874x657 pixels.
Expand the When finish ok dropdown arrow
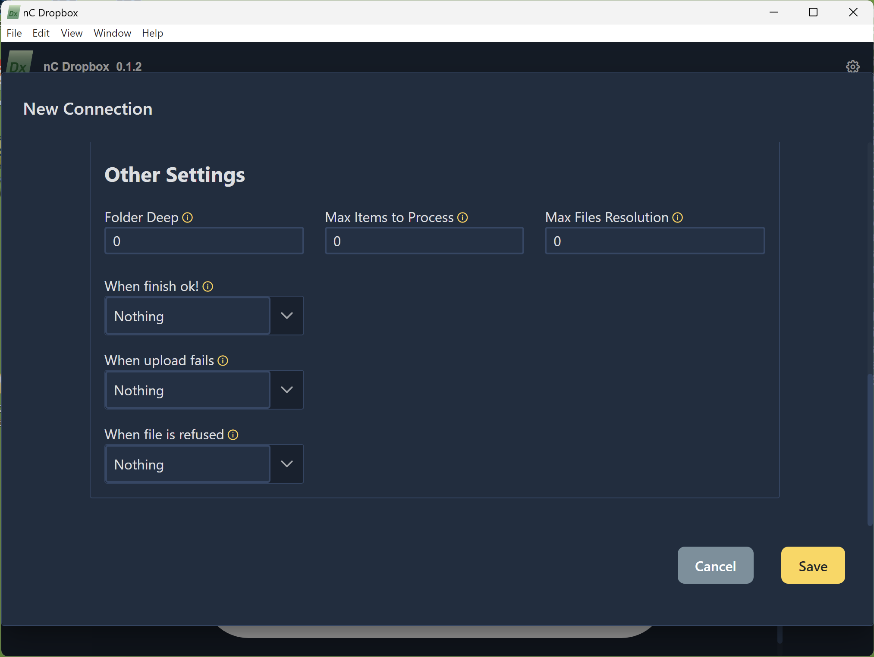coord(287,316)
